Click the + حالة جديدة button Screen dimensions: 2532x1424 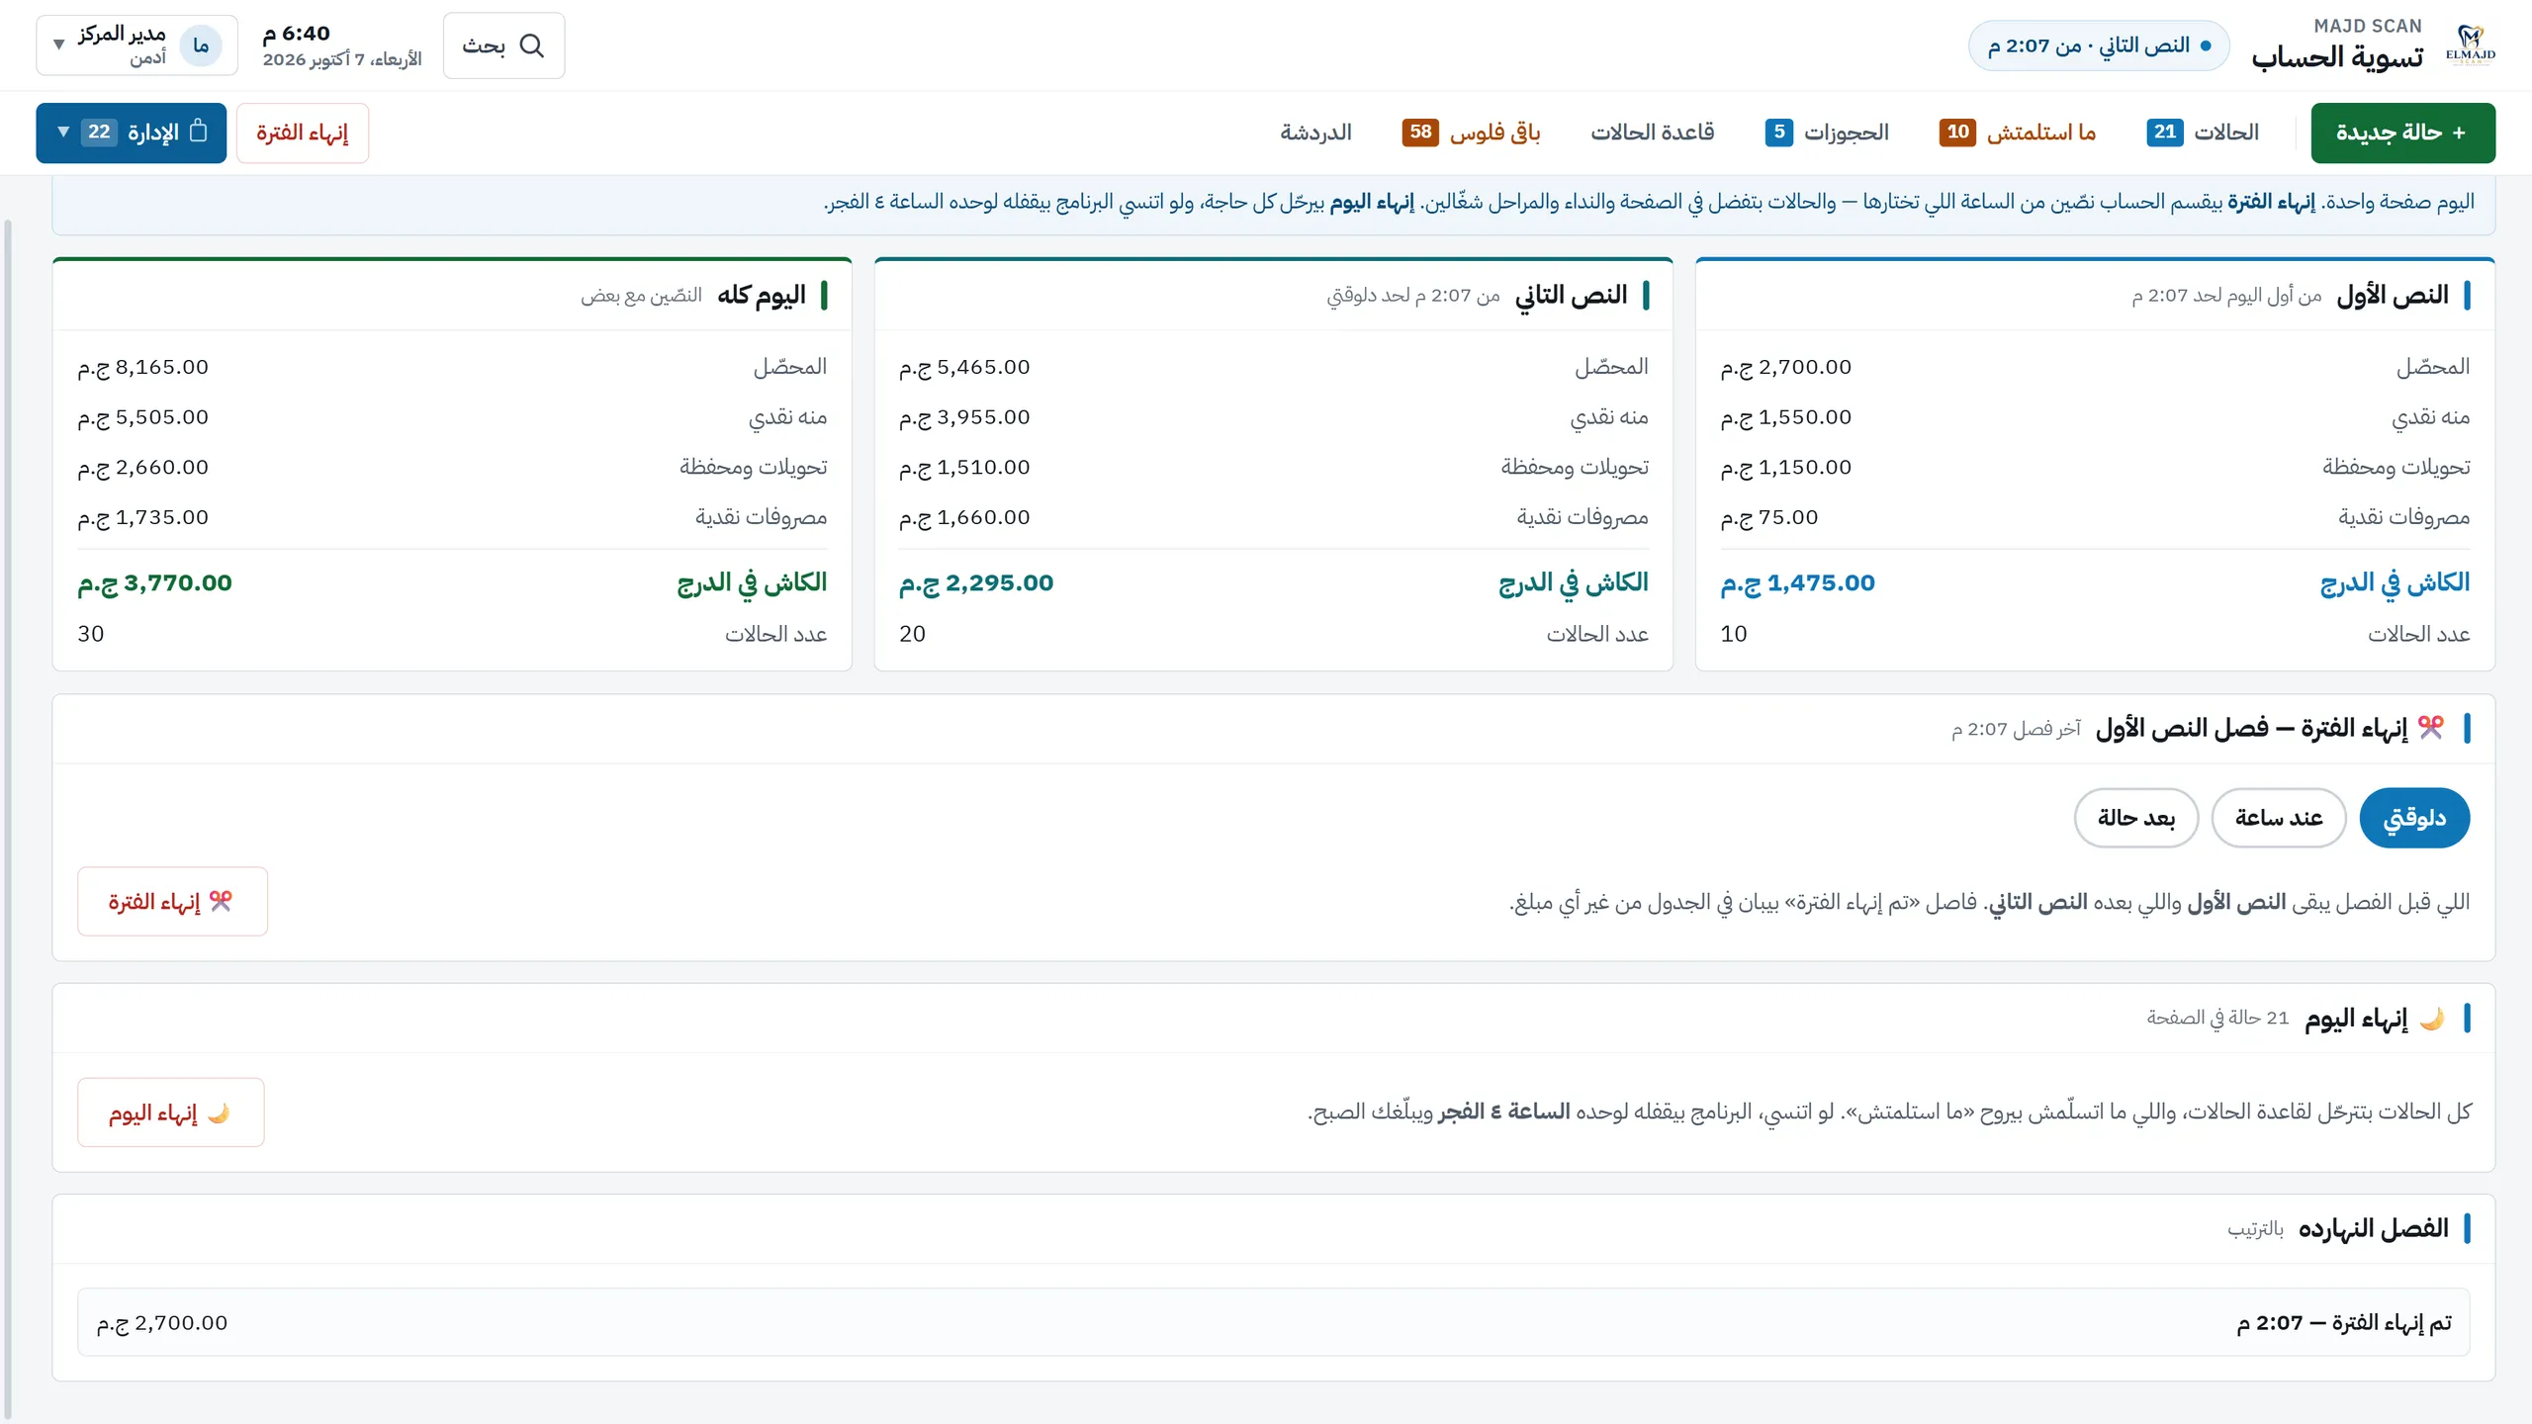click(2402, 133)
